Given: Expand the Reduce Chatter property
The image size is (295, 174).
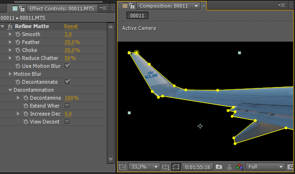Looking at the screenshot, I should pyautogui.click(x=10, y=58).
